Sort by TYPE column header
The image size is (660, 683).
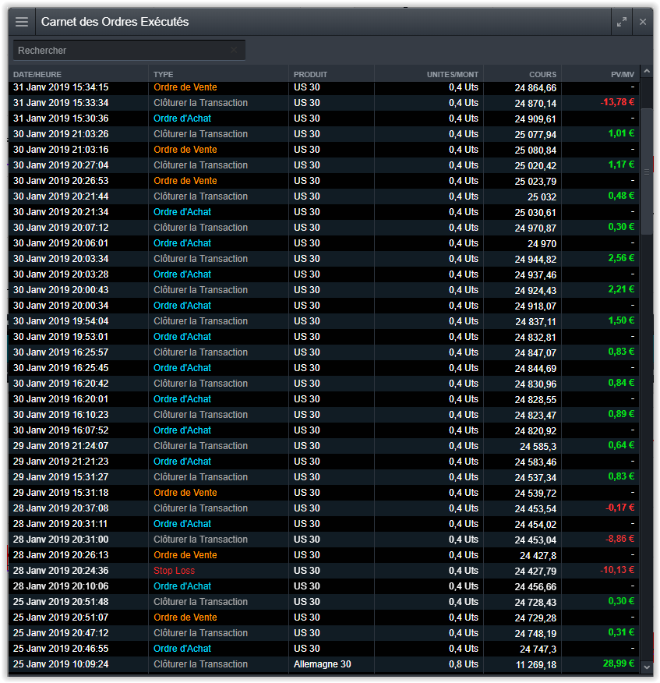point(164,75)
